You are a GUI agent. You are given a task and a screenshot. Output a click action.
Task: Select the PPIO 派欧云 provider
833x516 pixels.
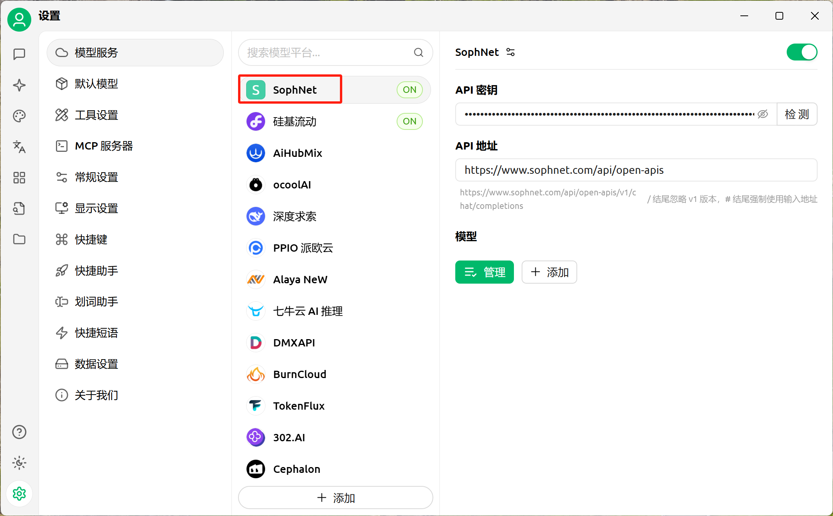tap(335, 248)
